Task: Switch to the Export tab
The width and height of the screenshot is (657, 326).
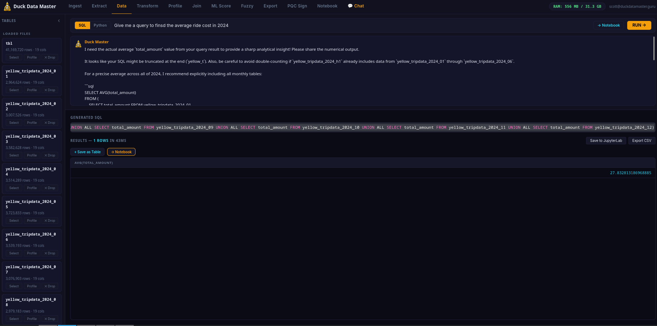Action: [x=270, y=6]
